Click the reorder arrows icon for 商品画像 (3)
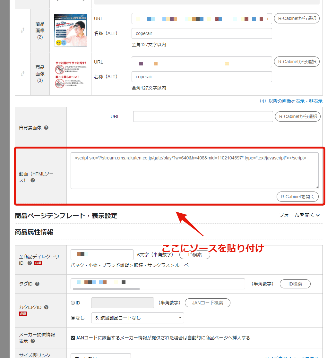 click(22, 74)
